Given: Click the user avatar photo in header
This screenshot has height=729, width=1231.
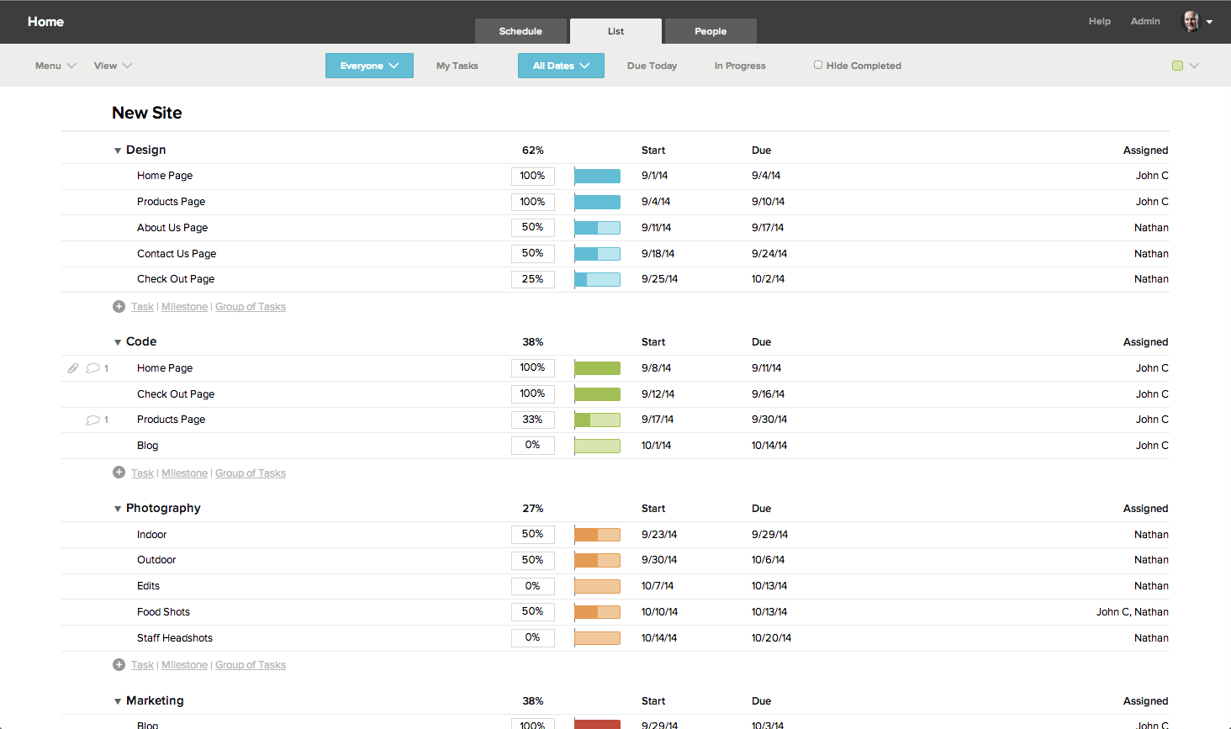Looking at the screenshot, I should (1191, 22).
